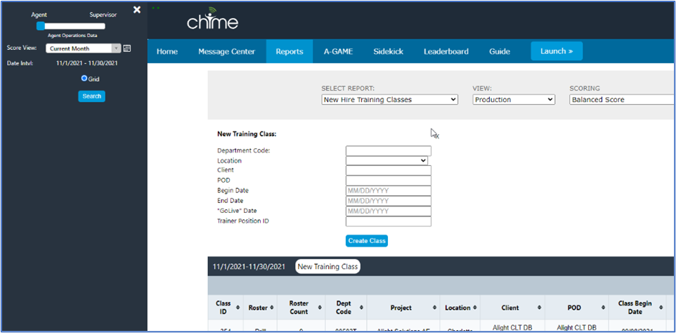Open the Score View Current Month dropdown
Screen dimensions: 676x333
(x=83, y=48)
